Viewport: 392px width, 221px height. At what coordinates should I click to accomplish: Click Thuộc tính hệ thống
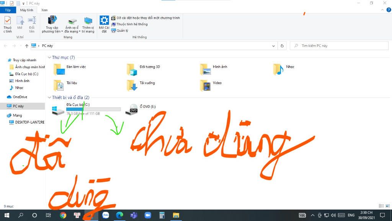129,24
